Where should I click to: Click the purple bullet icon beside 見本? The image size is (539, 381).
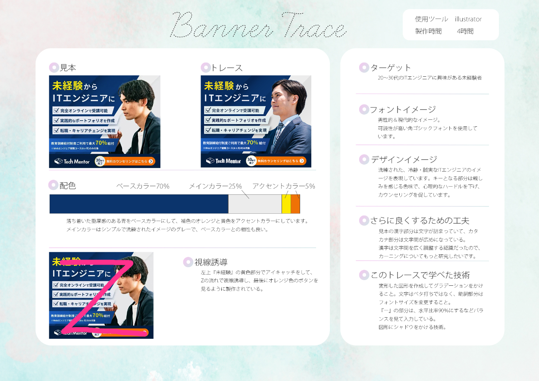tap(54, 68)
